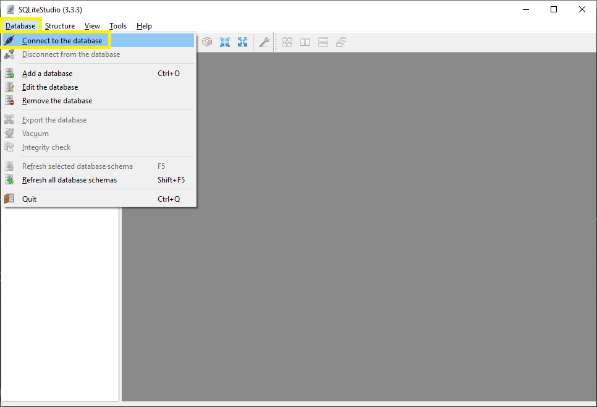Open configuration with the wrench icon

click(265, 42)
